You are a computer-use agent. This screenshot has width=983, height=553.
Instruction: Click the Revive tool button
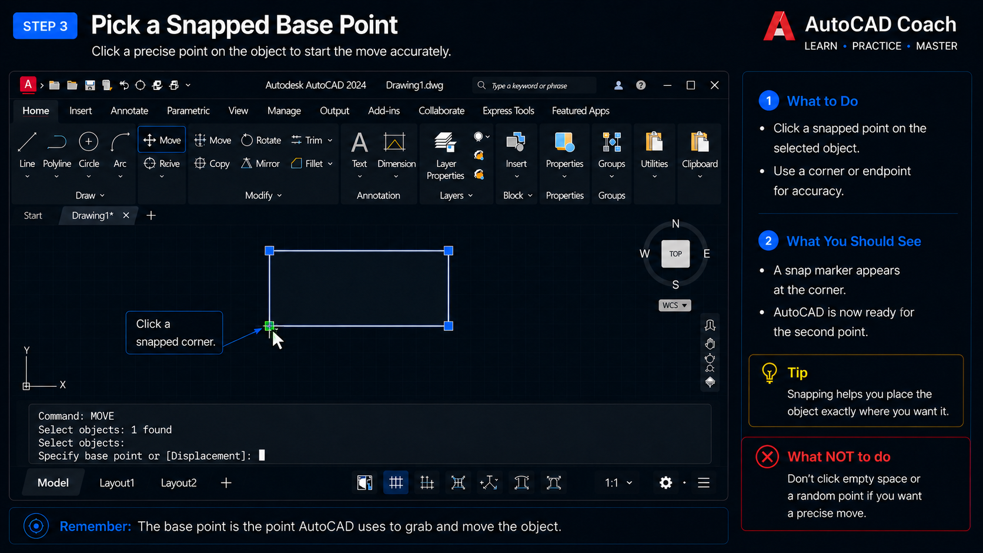tap(162, 163)
